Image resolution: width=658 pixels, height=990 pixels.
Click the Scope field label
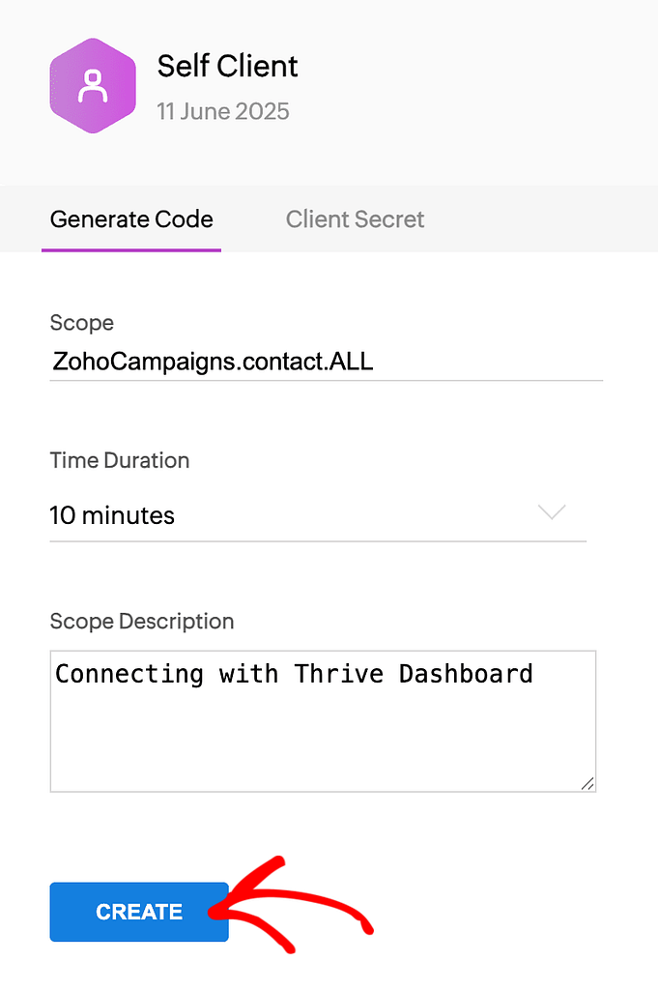[82, 323]
